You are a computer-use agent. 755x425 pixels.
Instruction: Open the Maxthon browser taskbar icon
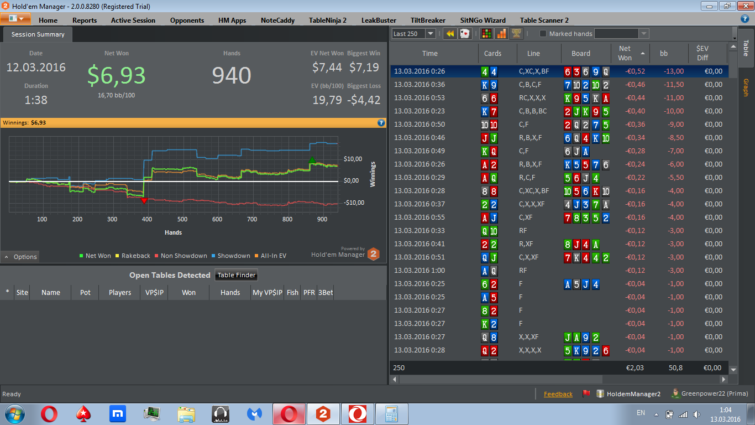[x=118, y=413]
